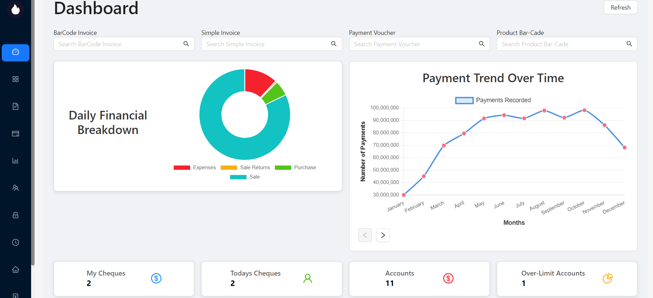Select the lock icon in sidebar
The height and width of the screenshot is (298, 653).
click(16, 215)
